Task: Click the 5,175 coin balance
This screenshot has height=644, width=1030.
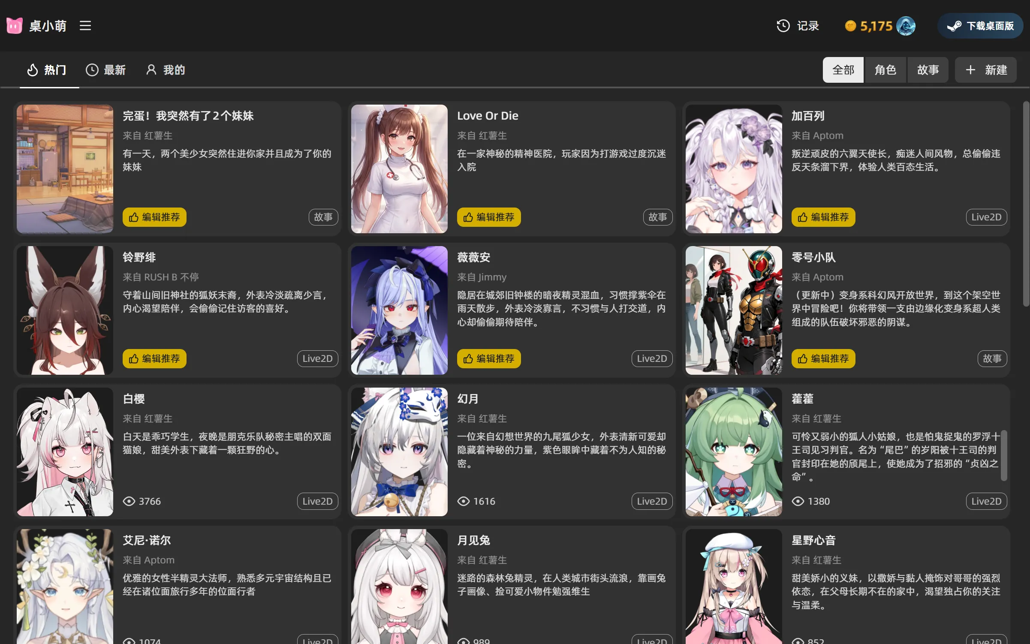Action: click(x=876, y=26)
